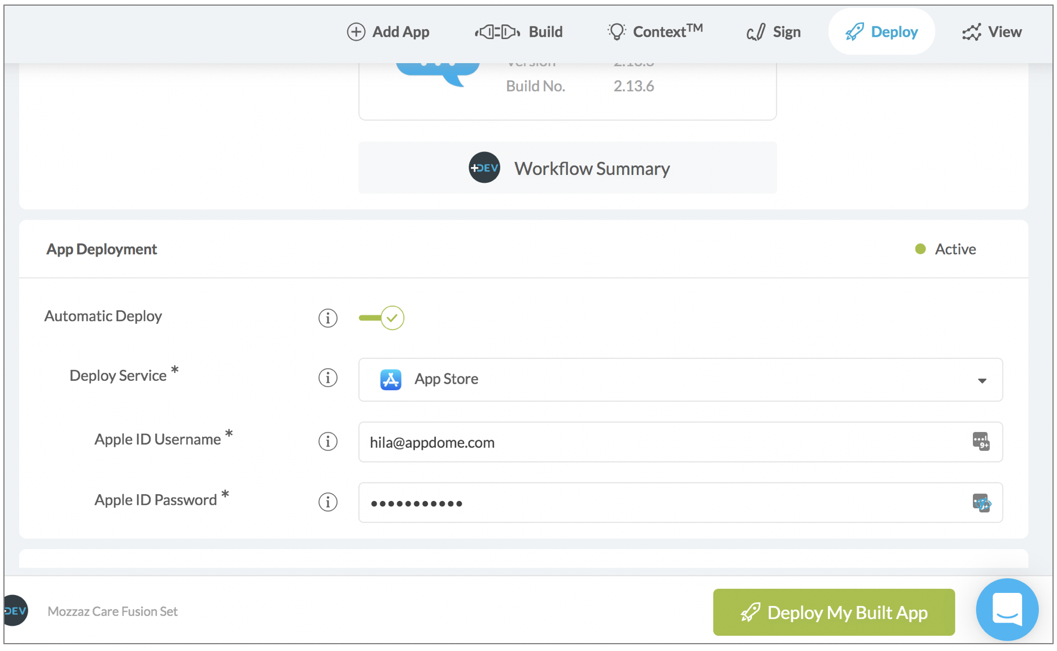Switch to the Sign tab

[774, 32]
